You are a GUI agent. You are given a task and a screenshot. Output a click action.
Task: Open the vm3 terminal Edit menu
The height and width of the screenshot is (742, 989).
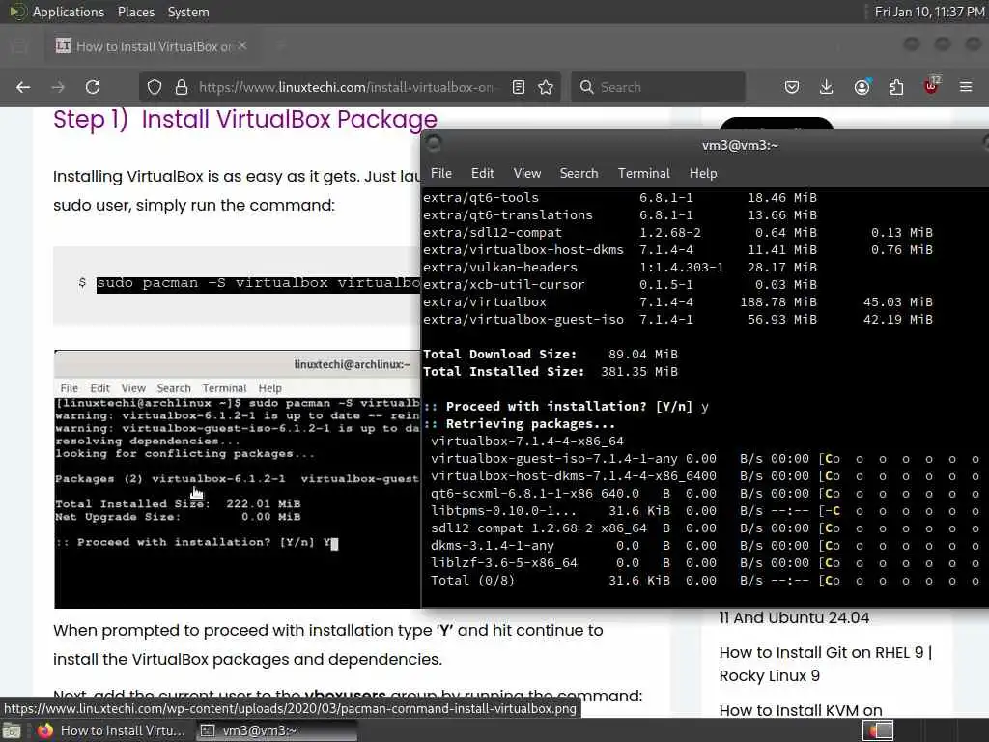pyautogui.click(x=482, y=173)
